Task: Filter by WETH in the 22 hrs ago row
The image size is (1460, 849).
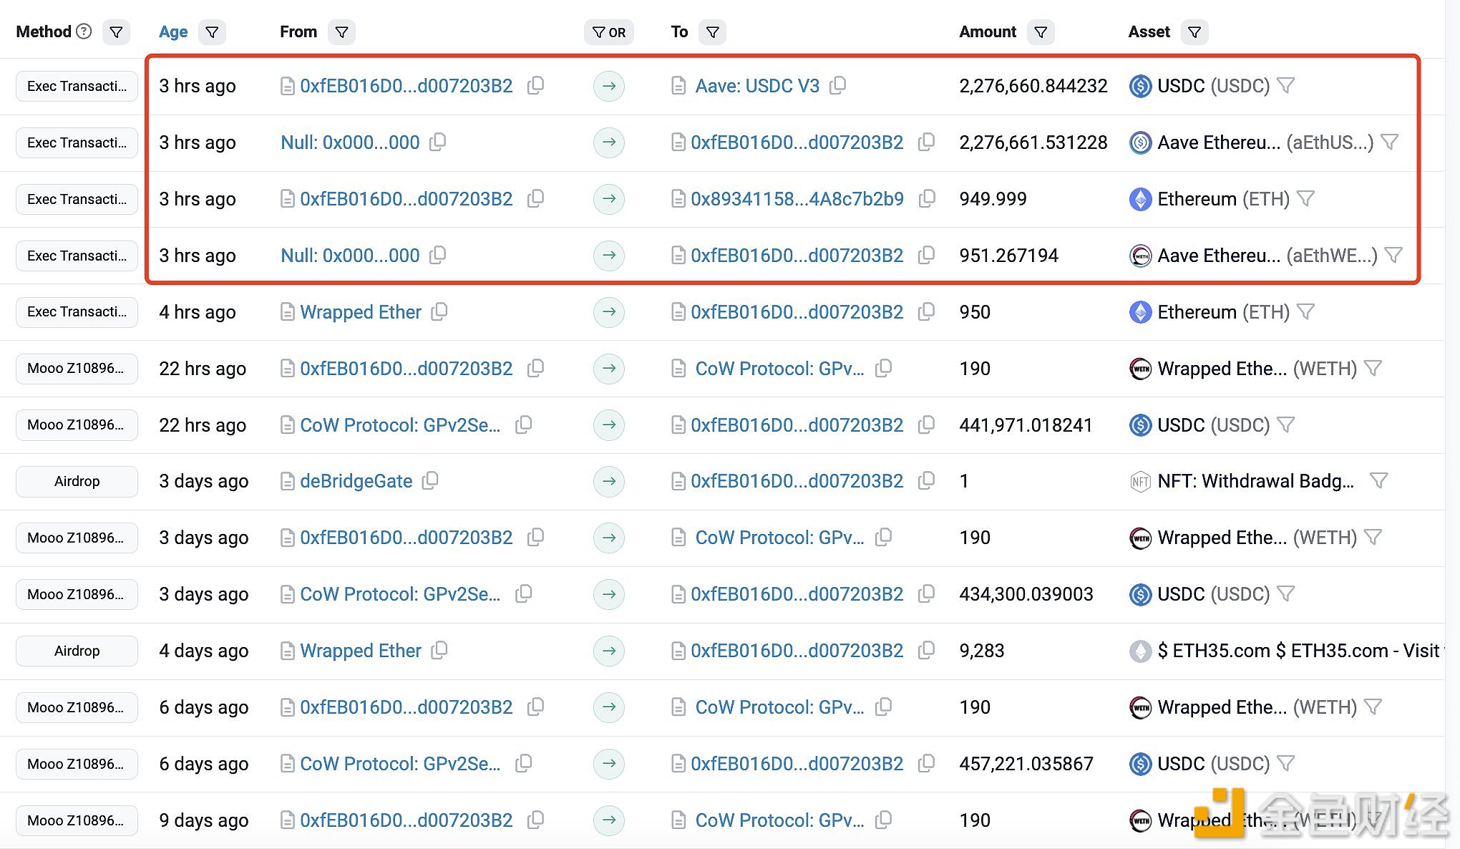Action: 1373,369
